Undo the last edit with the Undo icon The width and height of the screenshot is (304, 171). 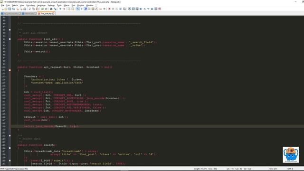tap(42, 9)
